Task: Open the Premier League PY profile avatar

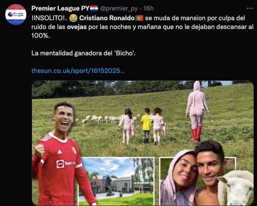Action: click(16, 14)
